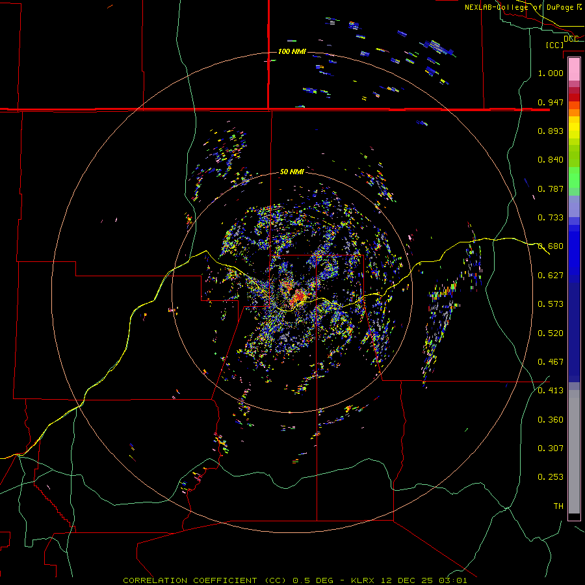Select the 0.947 scale value
The image size is (585, 585).
(x=551, y=102)
